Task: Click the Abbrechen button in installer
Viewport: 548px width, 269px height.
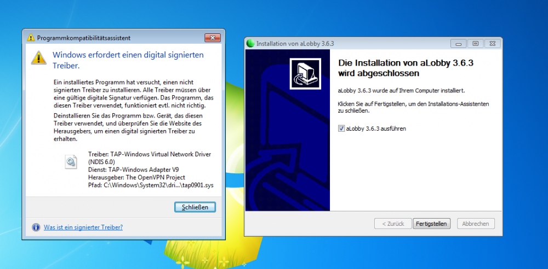Action: (476, 224)
